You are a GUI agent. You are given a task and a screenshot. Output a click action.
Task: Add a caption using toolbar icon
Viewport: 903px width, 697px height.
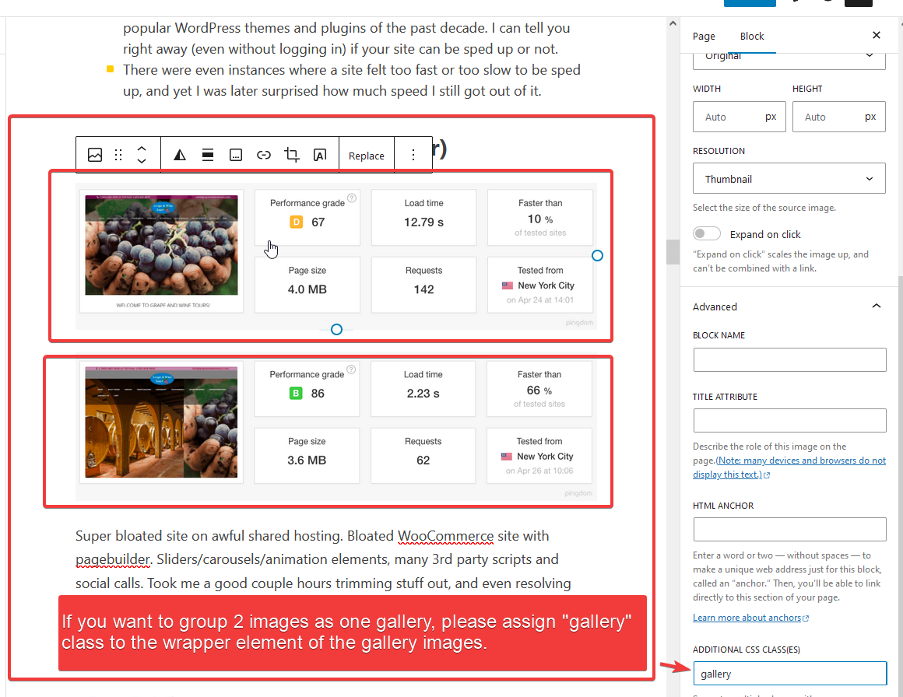[236, 155]
